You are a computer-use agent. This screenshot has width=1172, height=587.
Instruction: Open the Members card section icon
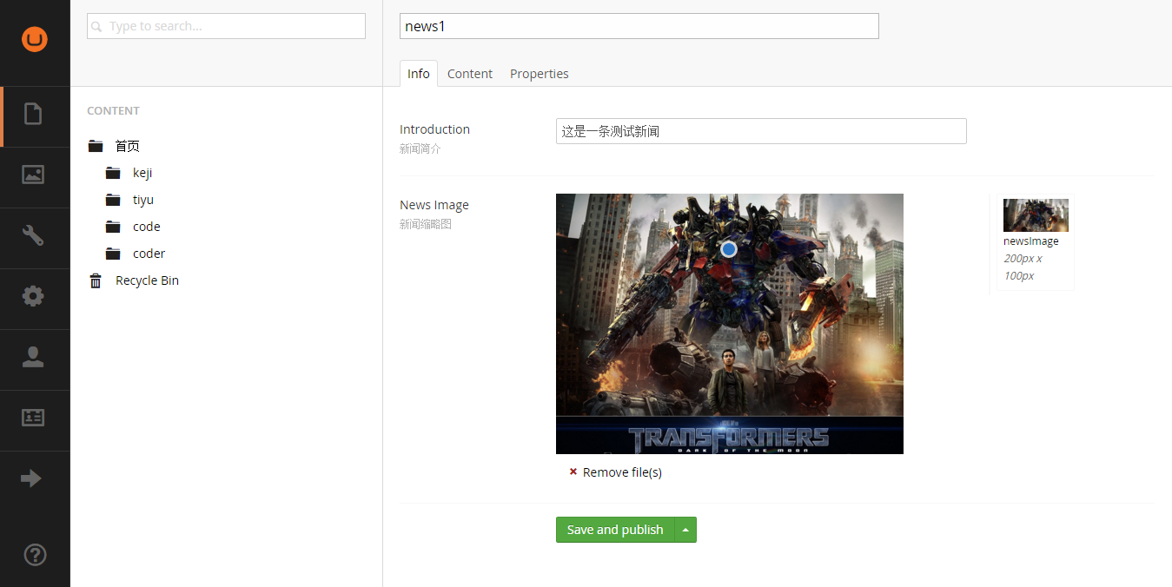click(x=33, y=418)
